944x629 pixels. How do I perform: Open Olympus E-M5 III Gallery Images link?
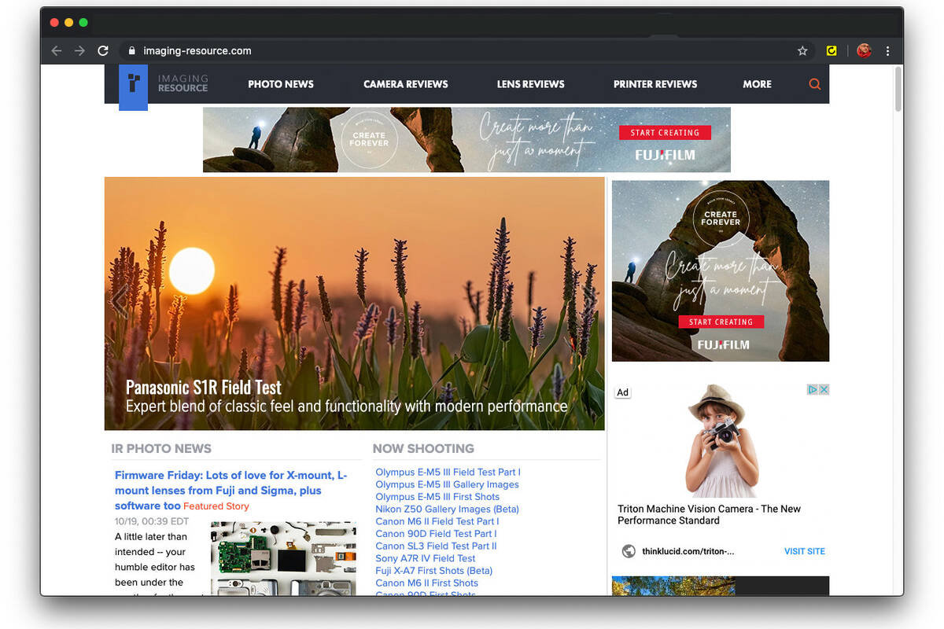pyautogui.click(x=447, y=484)
